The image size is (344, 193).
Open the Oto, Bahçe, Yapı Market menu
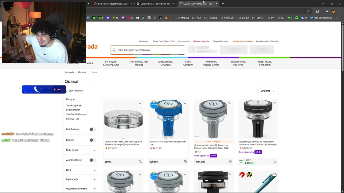pyautogui.click(x=139, y=63)
